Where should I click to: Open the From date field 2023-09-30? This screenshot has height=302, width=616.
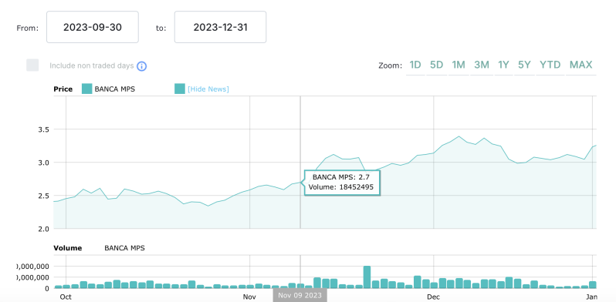[x=93, y=27]
